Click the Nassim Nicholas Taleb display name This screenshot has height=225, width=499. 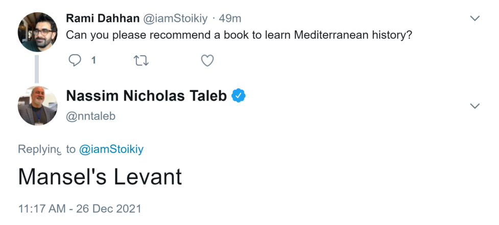coord(147,95)
